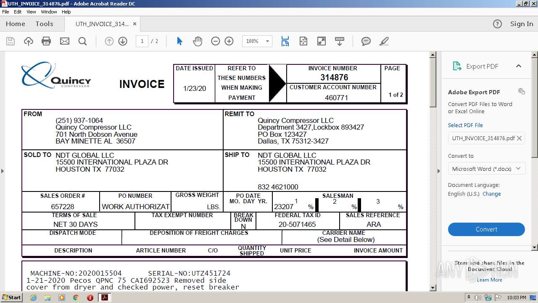Open File Explorer folder in taskbar
Viewport: 538px width, 303px height.
click(x=47, y=298)
